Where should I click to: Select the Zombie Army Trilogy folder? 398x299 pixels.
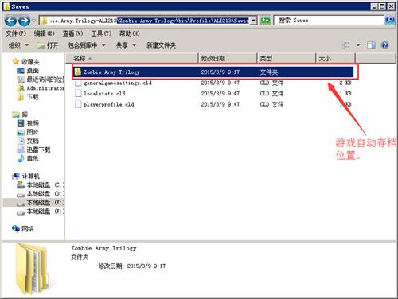click(213, 72)
